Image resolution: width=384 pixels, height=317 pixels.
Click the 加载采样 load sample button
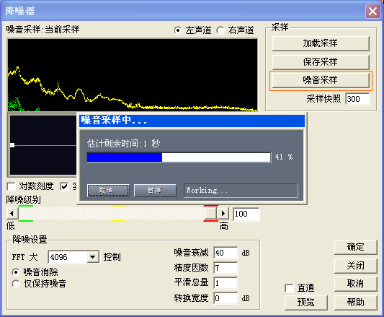[321, 43]
